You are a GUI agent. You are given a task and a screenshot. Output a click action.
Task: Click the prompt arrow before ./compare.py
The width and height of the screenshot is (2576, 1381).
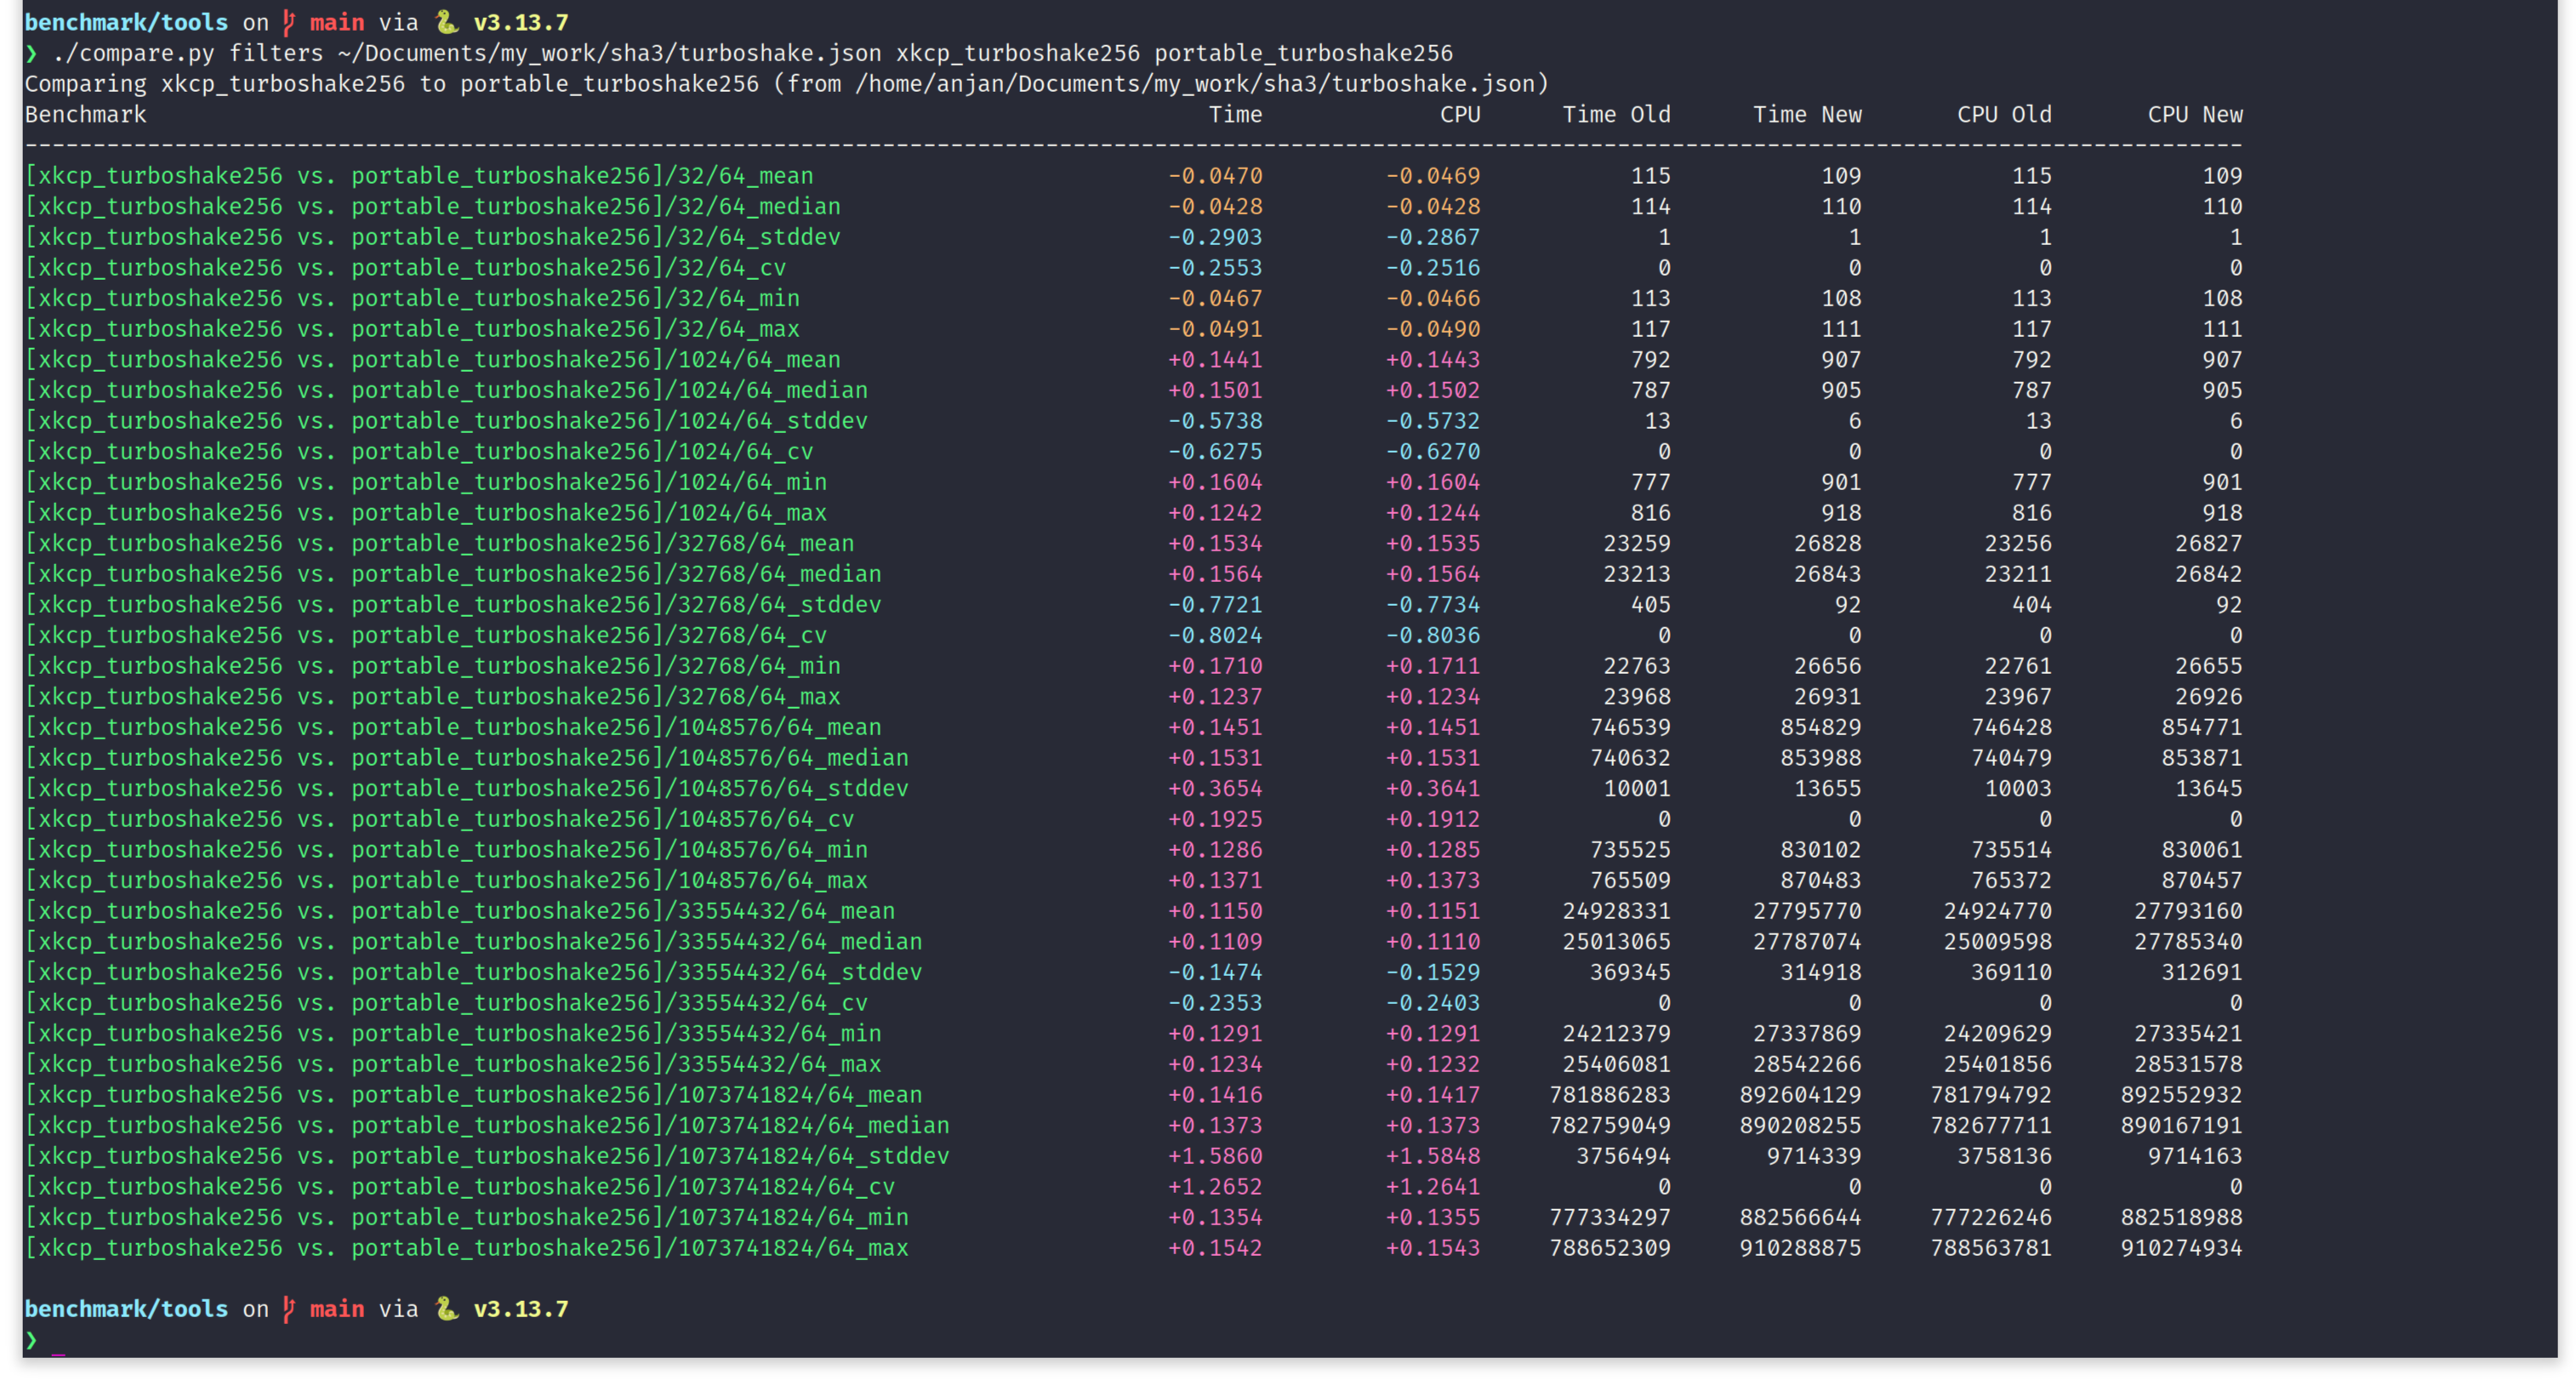(x=31, y=53)
